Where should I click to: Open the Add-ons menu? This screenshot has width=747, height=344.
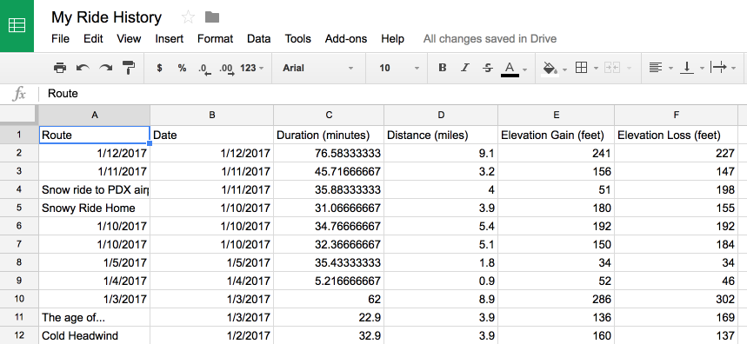(346, 39)
